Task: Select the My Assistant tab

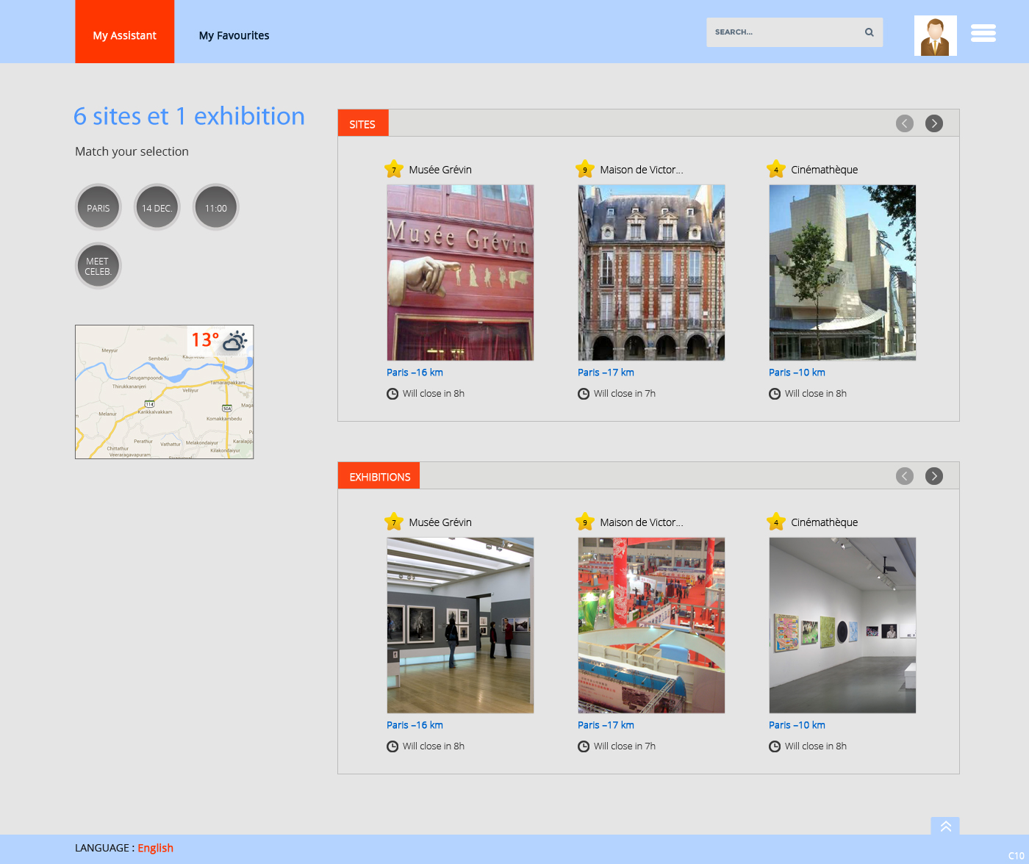Action: coord(124,35)
